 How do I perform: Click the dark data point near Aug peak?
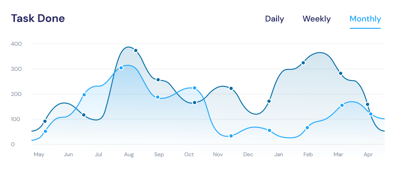tap(136, 51)
